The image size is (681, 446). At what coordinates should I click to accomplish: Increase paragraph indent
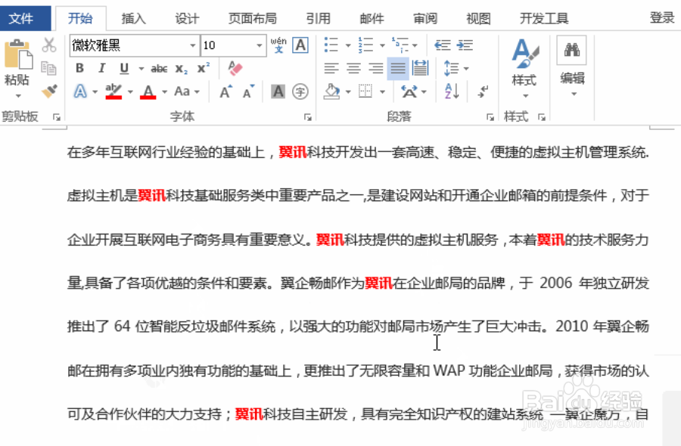point(465,45)
